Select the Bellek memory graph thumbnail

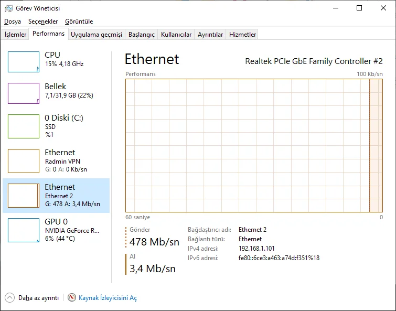click(x=24, y=93)
